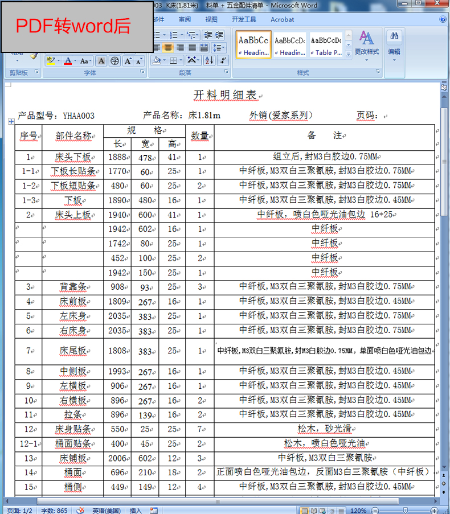Open the Acrobat tab
The height and width of the screenshot is (514, 450).
click(x=282, y=19)
